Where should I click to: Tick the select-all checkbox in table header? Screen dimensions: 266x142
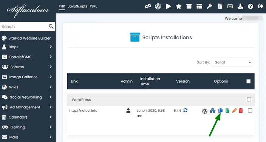pyautogui.click(x=249, y=81)
